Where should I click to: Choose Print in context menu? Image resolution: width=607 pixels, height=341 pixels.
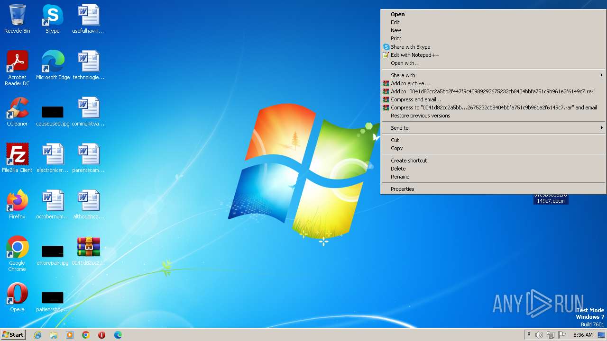click(493, 38)
